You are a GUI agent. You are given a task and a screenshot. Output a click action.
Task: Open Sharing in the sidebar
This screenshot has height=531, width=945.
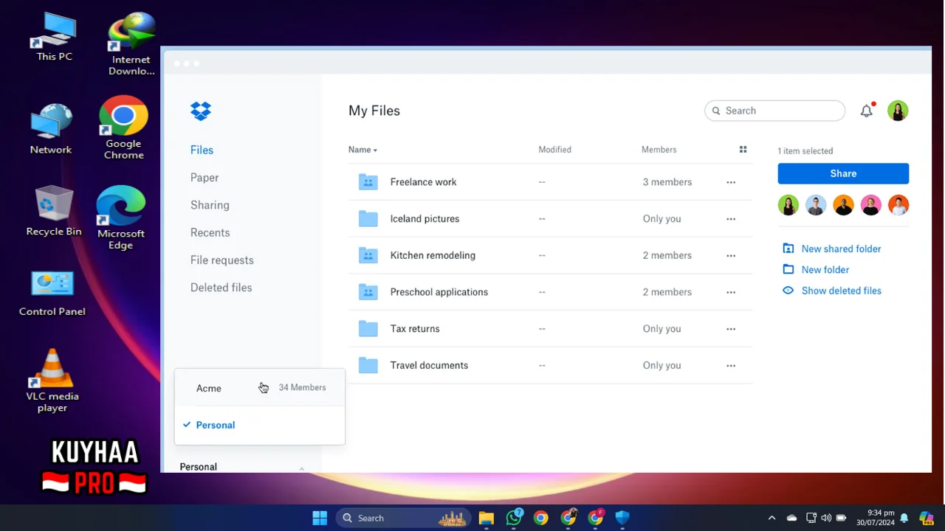(x=210, y=205)
